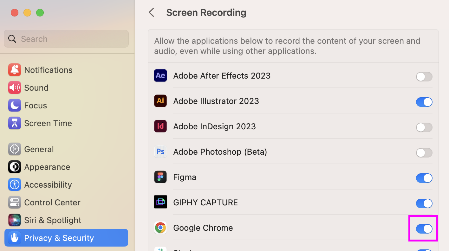Select Siri & Spotlight in sidebar

click(66, 220)
